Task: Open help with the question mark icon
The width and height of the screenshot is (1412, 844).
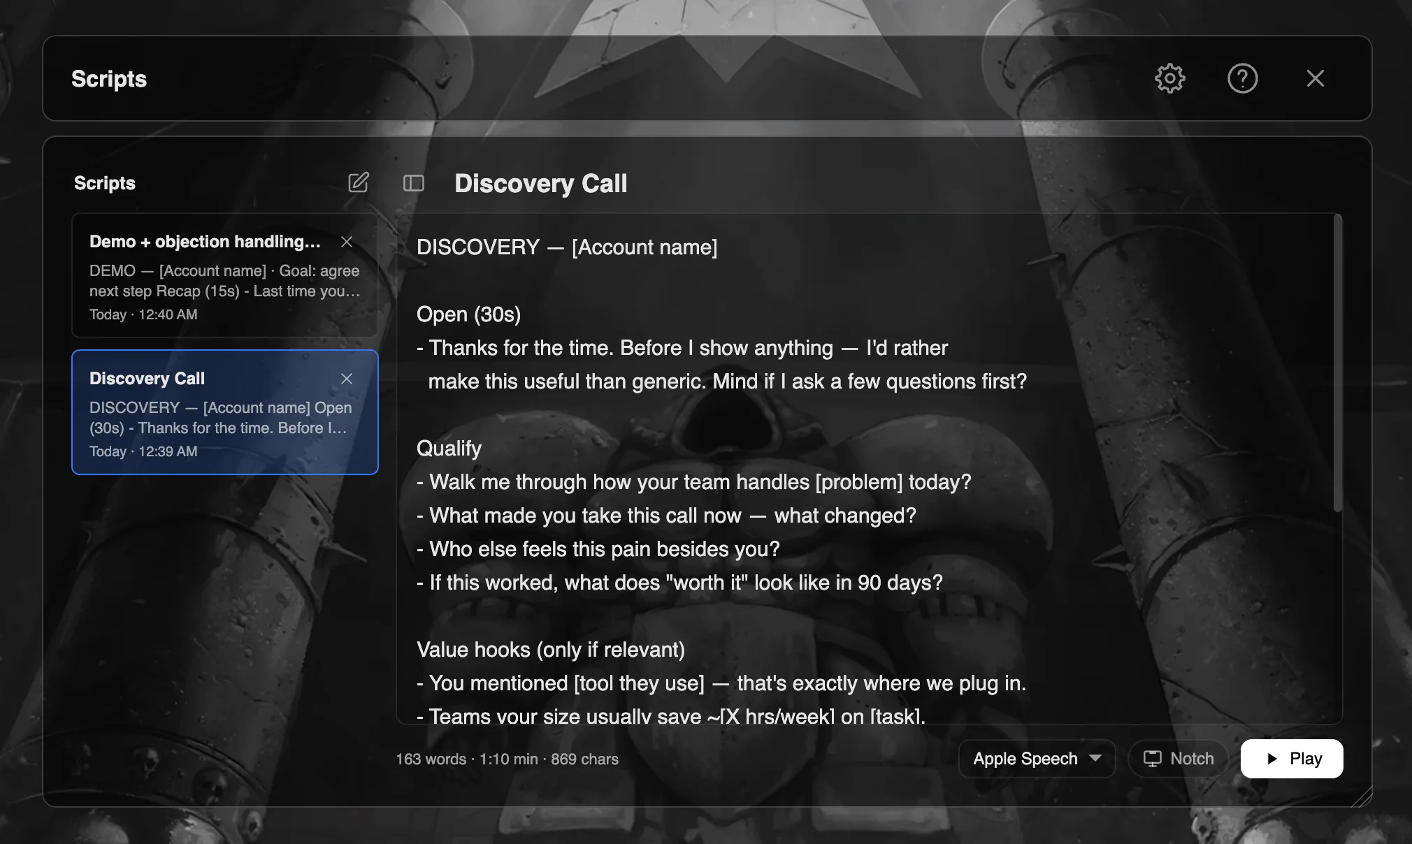Action: pos(1242,78)
